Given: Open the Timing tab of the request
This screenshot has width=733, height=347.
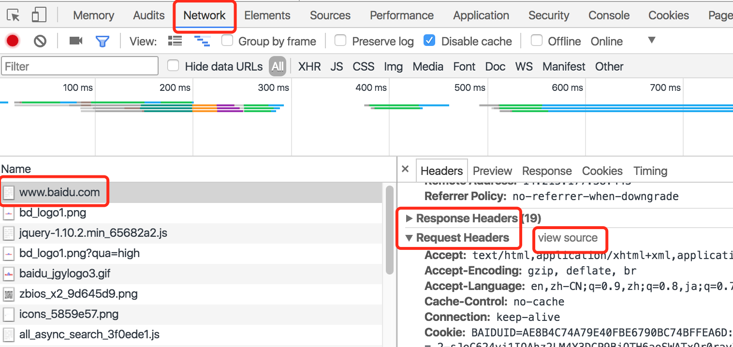Looking at the screenshot, I should tap(650, 171).
